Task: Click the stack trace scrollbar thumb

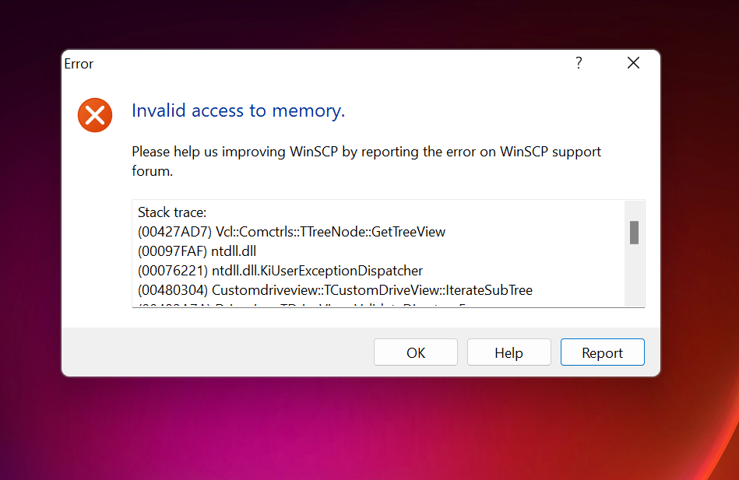Action: click(634, 232)
